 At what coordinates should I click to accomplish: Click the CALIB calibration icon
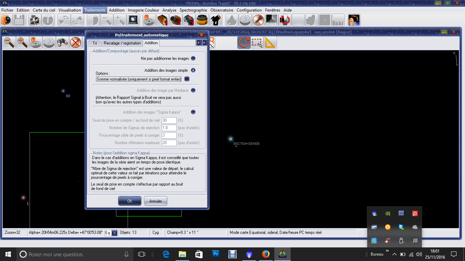pyautogui.click(x=271, y=20)
